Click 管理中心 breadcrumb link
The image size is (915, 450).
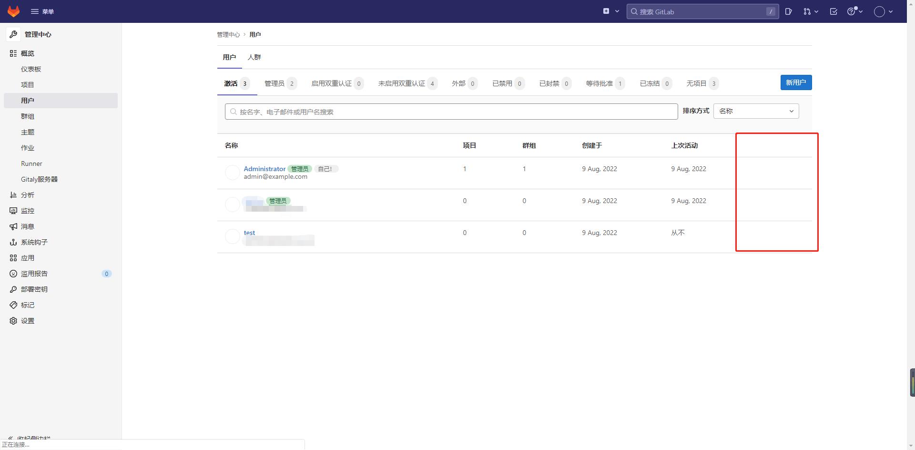(228, 34)
